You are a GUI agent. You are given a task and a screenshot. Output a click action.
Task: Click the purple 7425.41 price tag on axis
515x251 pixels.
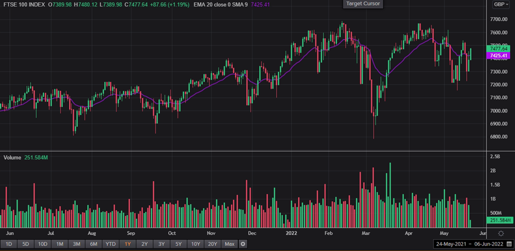tap(498, 56)
